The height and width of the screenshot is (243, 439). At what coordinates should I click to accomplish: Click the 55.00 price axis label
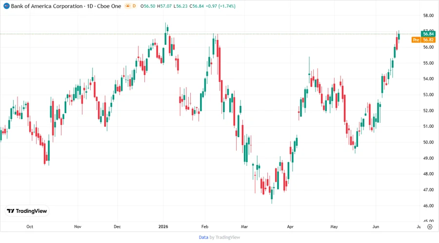tap(428, 63)
